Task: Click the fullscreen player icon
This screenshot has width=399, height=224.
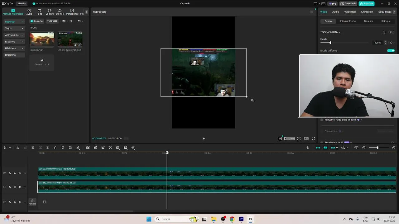Action: 313,138
